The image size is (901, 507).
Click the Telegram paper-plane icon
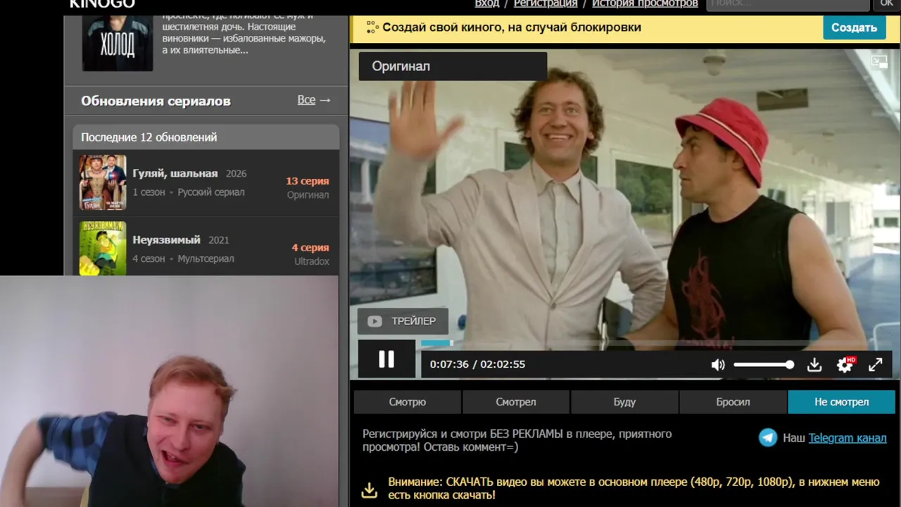point(768,438)
